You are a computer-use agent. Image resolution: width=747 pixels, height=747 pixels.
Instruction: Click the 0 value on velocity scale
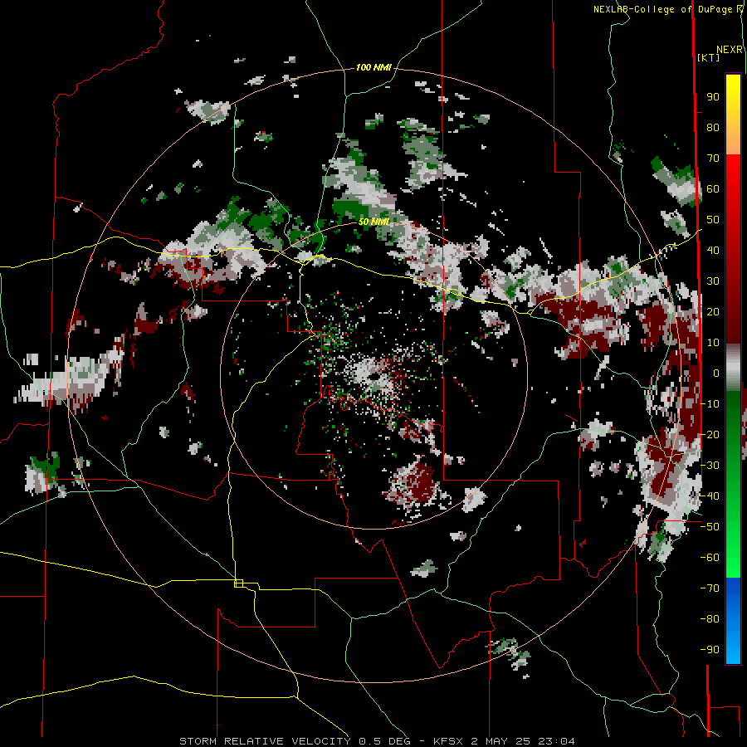click(x=715, y=373)
